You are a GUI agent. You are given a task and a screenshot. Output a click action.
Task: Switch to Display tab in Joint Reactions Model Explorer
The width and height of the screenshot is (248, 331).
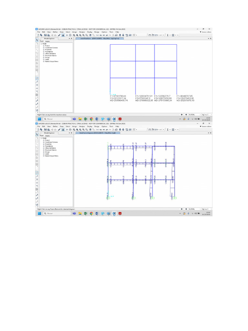(x=48, y=41)
